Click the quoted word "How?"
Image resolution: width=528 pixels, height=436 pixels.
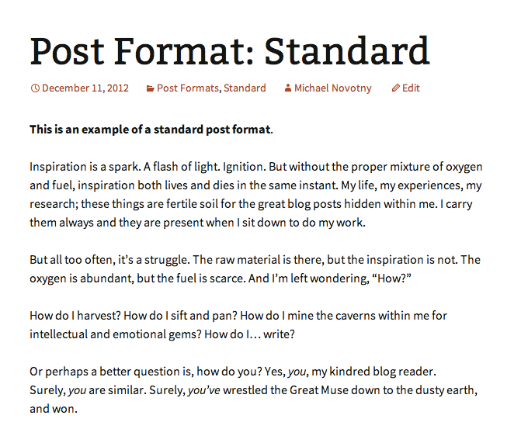click(388, 279)
